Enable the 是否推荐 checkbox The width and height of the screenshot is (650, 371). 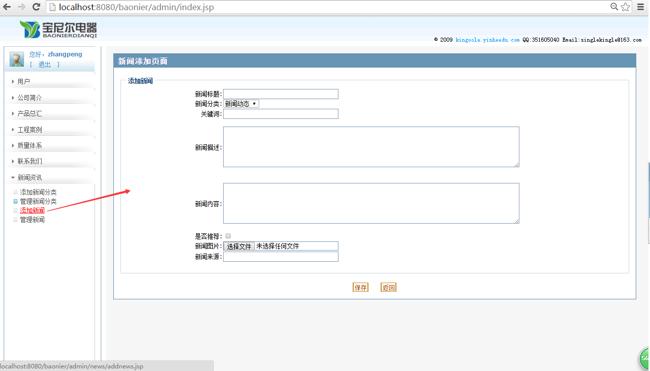228,235
